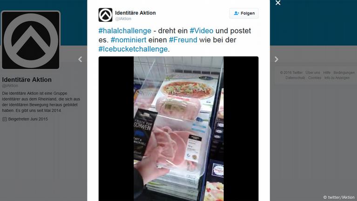Open the #Icebucketchallenge hashtag link
This screenshot has height=201, width=357.
133,49
